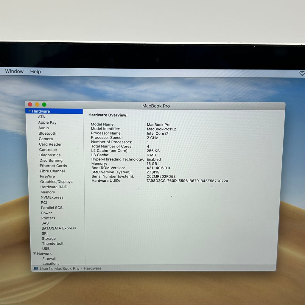Select Memory in the sidebar list
The image size is (305, 305).
click(48, 192)
